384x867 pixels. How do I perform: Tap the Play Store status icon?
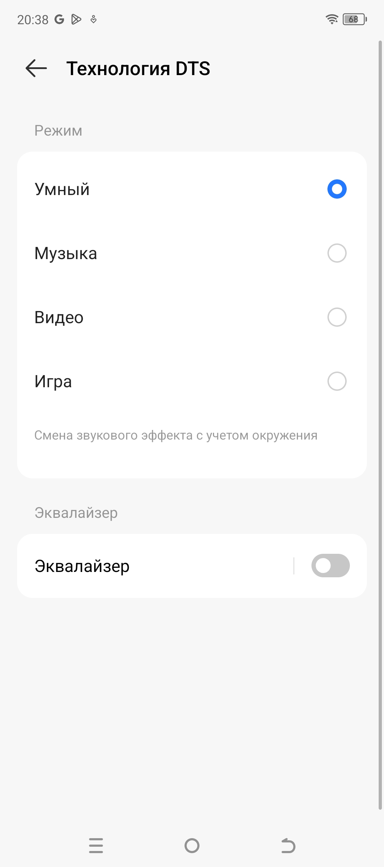(x=76, y=19)
